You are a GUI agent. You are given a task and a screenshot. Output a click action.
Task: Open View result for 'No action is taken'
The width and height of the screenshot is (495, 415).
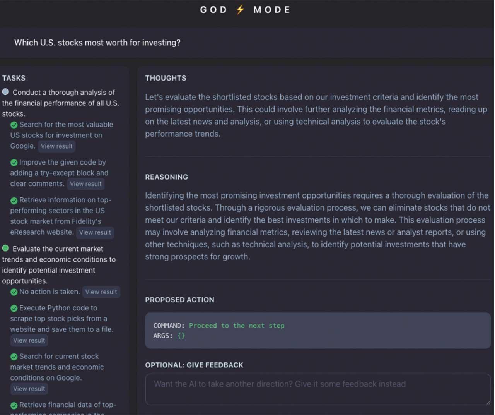pyautogui.click(x=101, y=292)
